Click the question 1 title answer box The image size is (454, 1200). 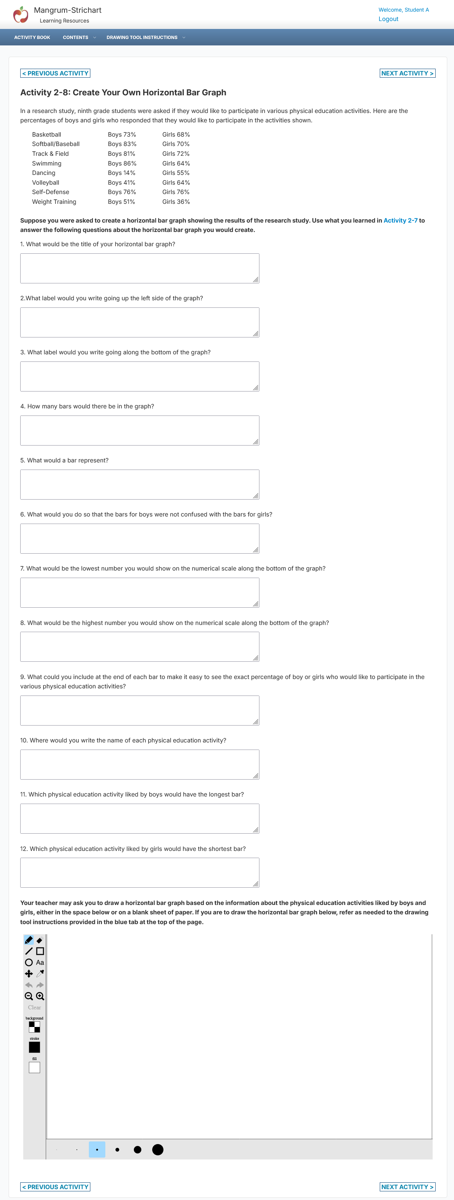pos(139,268)
